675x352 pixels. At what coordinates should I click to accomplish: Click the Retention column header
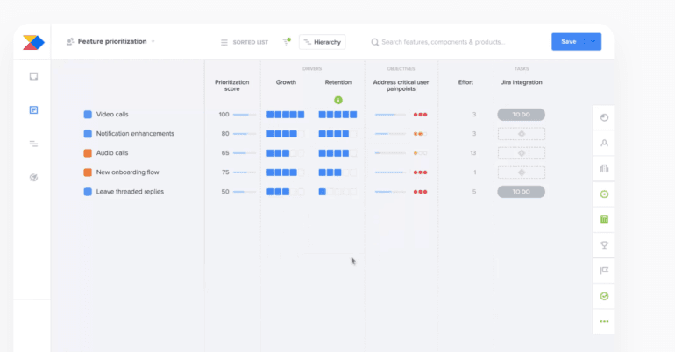pos(337,82)
